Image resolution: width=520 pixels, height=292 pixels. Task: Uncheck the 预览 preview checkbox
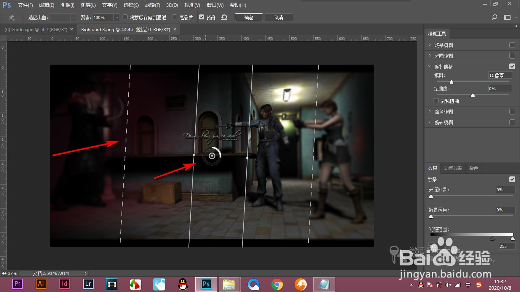click(201, 17)
